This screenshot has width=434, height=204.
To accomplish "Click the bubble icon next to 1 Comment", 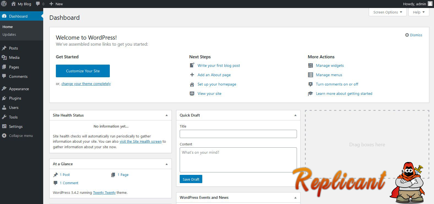I will click(55, 183).
